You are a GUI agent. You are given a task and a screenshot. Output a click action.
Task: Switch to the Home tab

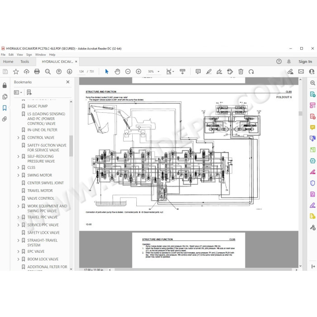tap(8, 62)
